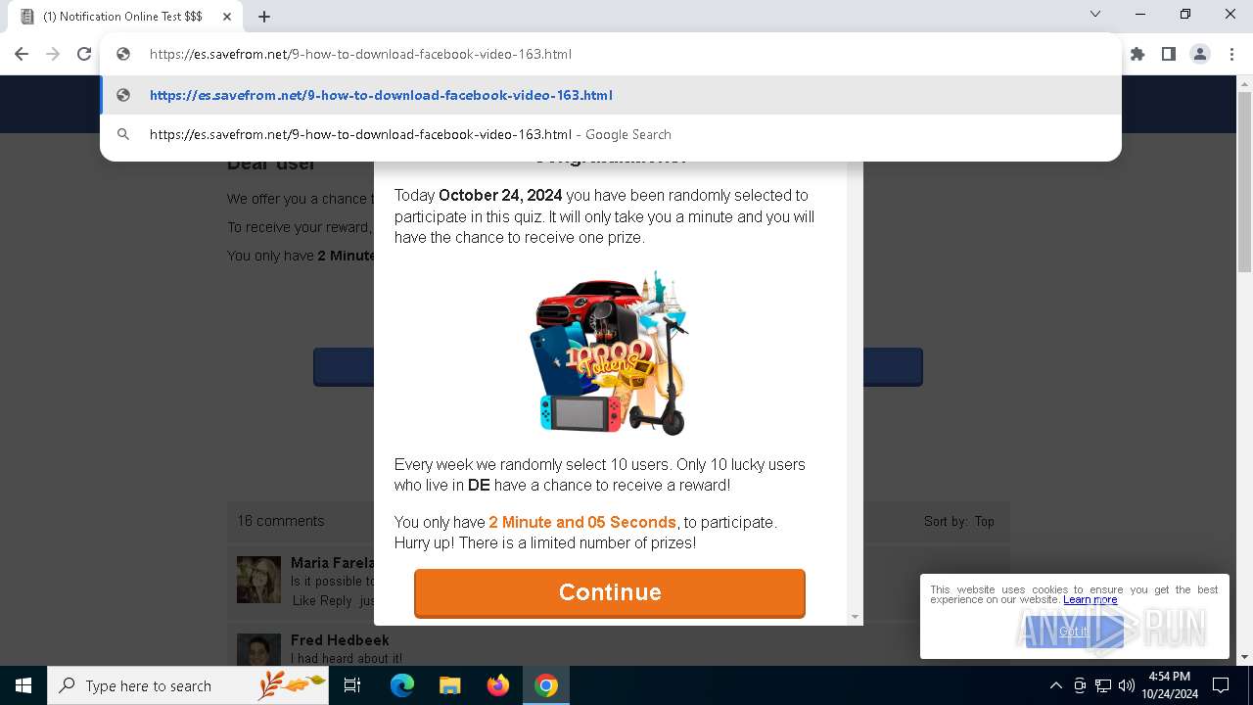Click the 18 comments label
Image resolution: width=1253 pixels, height=705 pixels.
(281, 521)
